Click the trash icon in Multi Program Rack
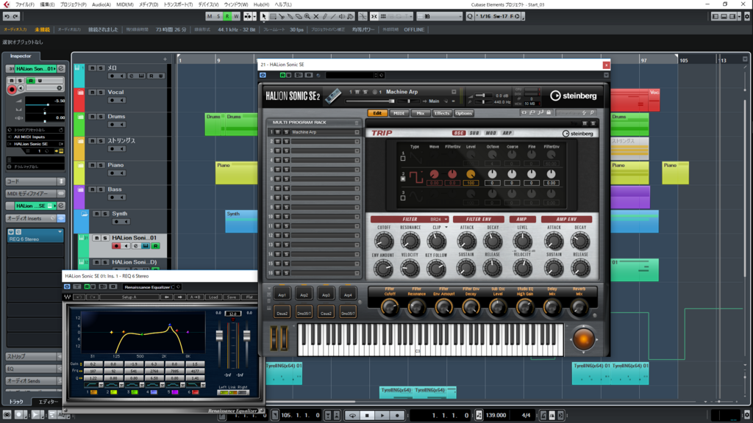 pyautogui.click(x=357, y=123)
